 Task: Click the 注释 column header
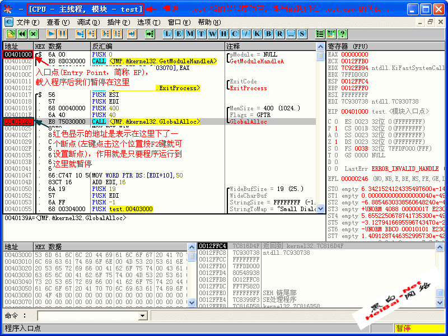click(x=270, y=46)
